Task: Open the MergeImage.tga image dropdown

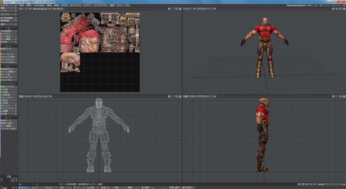Action: click(x=42, y=9)
